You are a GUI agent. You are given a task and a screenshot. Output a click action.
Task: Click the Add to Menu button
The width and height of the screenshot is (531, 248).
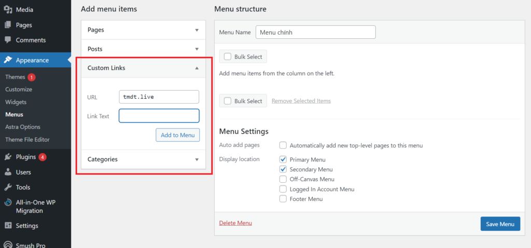click(177, 135)
